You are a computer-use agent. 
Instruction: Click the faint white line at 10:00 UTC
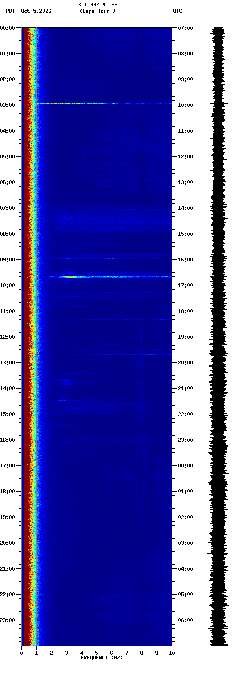click(103, 103)
